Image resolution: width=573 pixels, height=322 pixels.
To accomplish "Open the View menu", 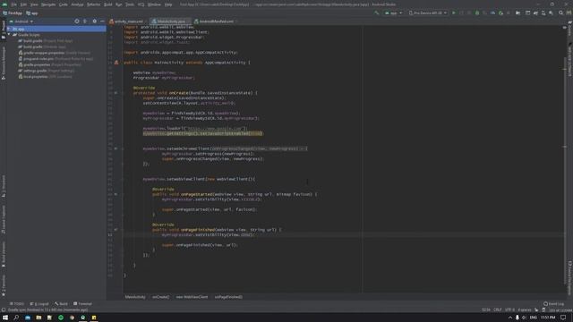I will (x=34, y=4).
